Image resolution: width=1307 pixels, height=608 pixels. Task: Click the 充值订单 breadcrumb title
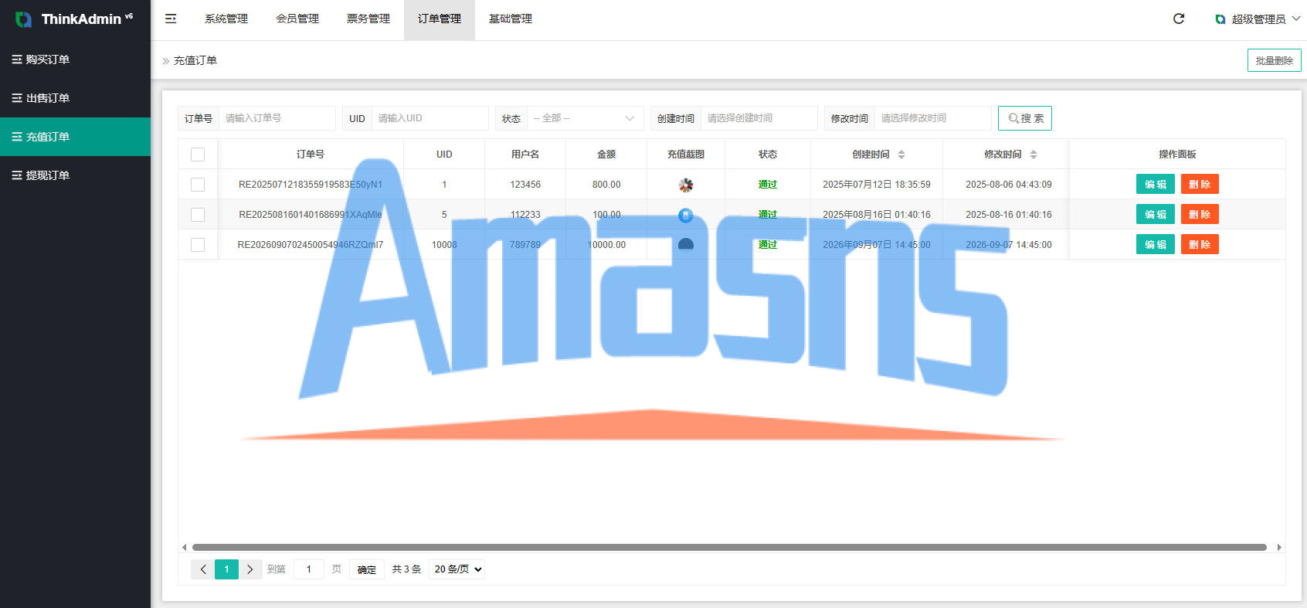pos(195,60)
